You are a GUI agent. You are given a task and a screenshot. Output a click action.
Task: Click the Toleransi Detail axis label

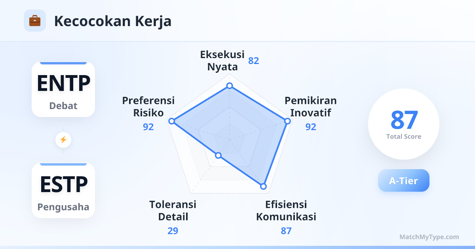pyautogui.click(x=173, y=211)
